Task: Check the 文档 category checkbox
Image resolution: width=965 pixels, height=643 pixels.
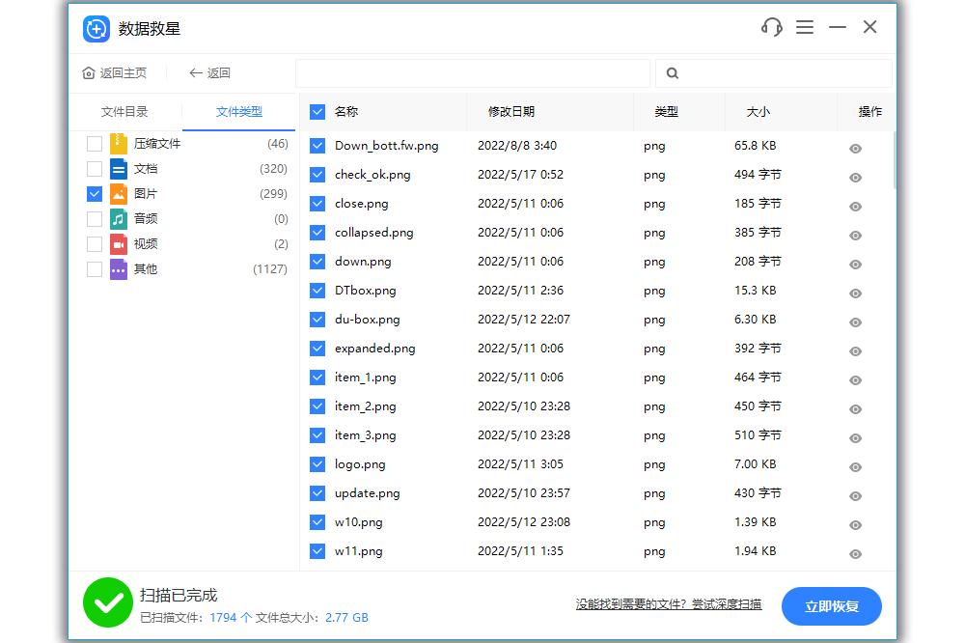Action: [x=95, y=169]
